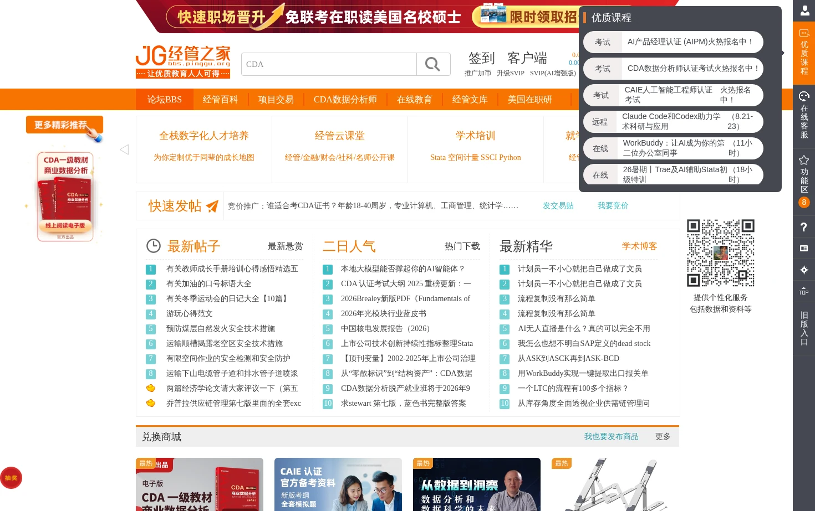Click the red 抽奖 lottery badge
815x511 pixels.
(x=11, y=478)
